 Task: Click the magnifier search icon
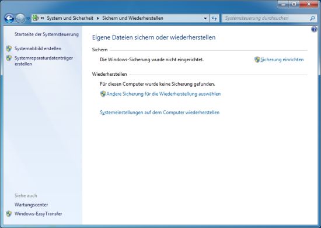click(312, 18)
